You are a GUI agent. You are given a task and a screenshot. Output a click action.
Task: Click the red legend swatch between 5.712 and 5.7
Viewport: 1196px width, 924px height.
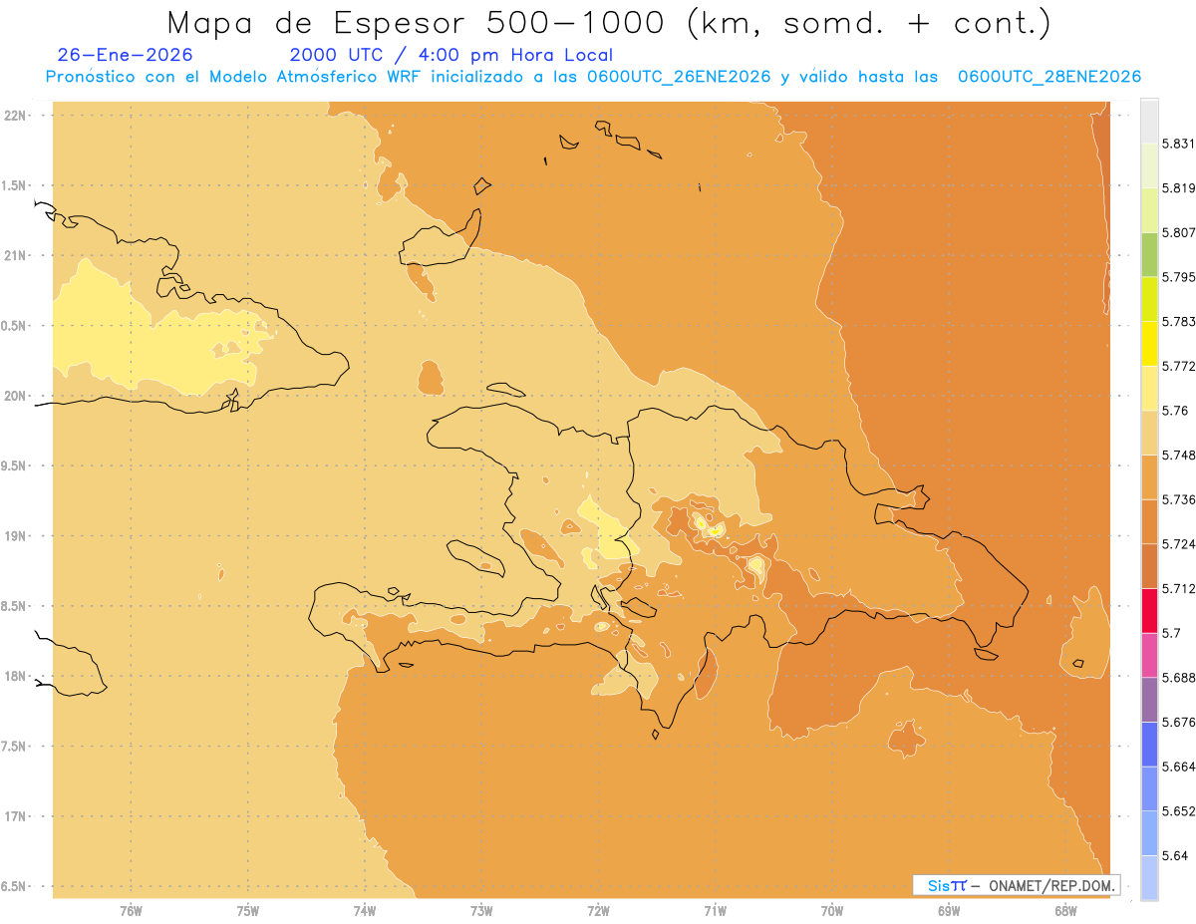click(x=1149, y=610)
